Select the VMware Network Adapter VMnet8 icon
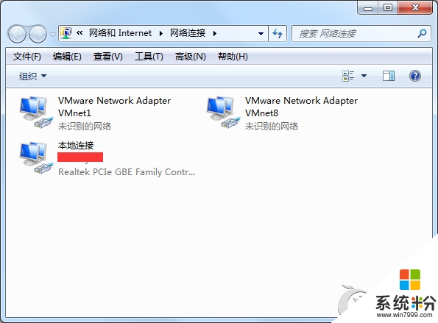This screenshot has height=323, width=438. pos(223,113)
